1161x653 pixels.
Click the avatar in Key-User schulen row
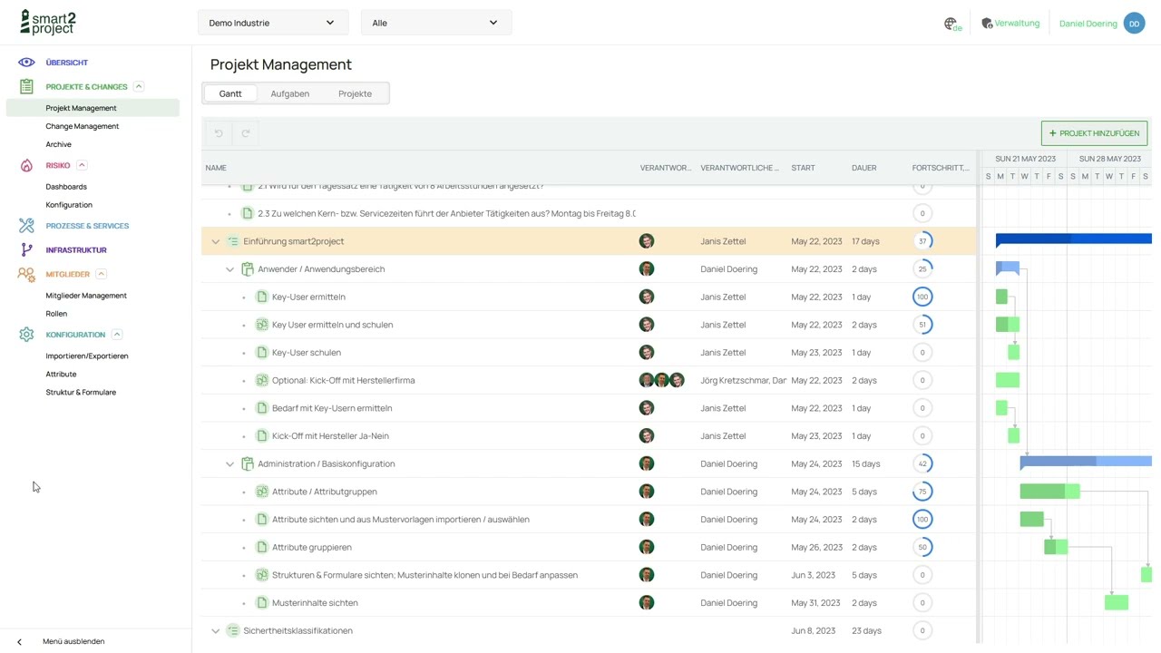click(x=647, y=353)
